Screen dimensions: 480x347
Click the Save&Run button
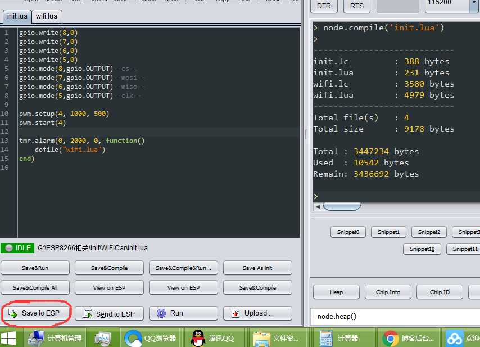[35, 268]
